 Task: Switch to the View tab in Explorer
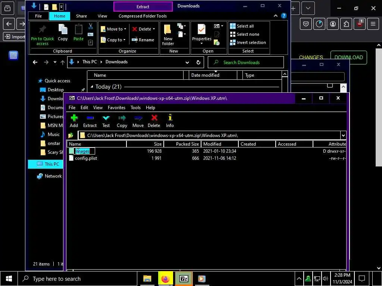pyautogui.click(x=102, y=16)
